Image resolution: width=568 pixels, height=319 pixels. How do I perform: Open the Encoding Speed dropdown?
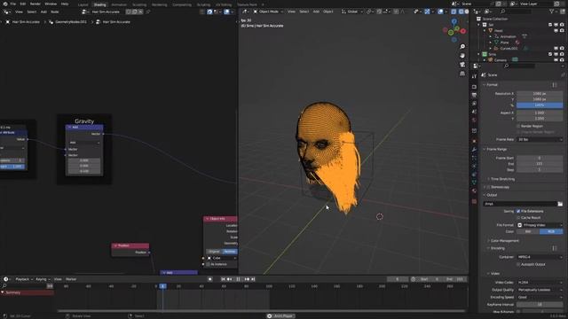540,298
